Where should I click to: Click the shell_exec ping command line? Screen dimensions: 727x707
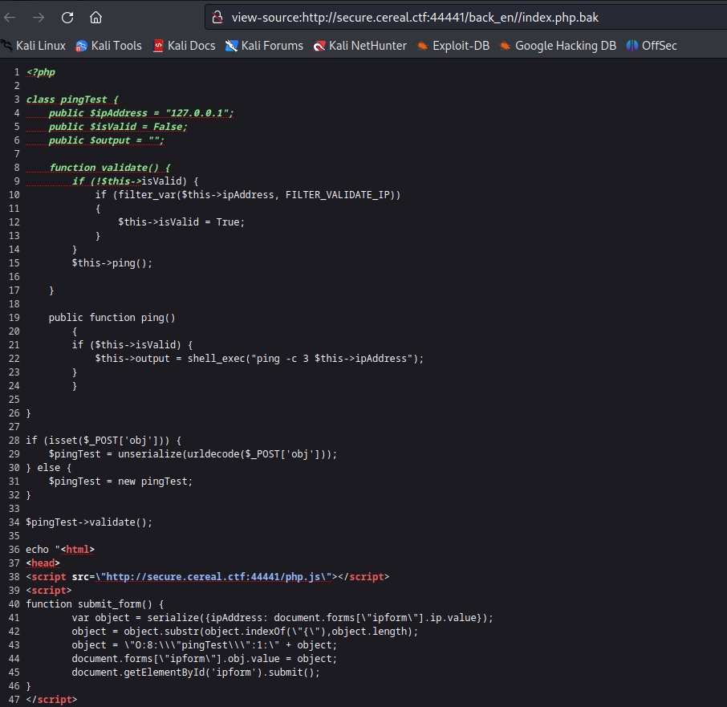click(259, 359)
